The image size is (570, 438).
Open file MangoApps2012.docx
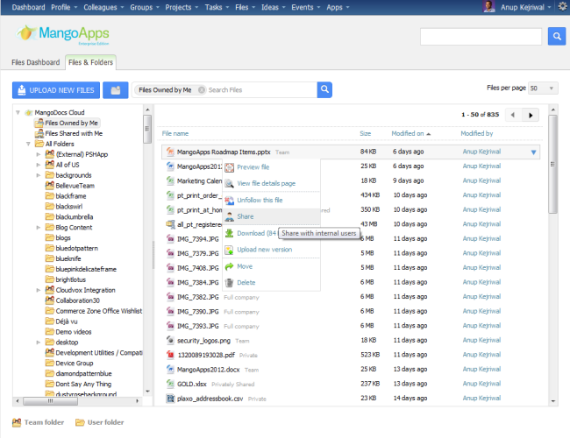[208, 370]
